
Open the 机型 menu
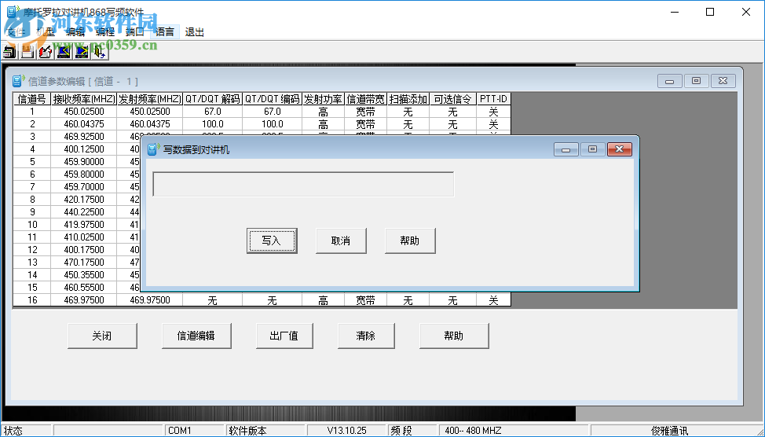tap(46, 32)
